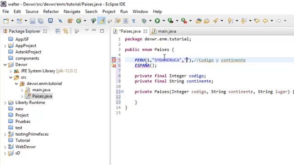Screen dimensions: 294x165
Task: Open the Window menu
Action: (140, 11)
